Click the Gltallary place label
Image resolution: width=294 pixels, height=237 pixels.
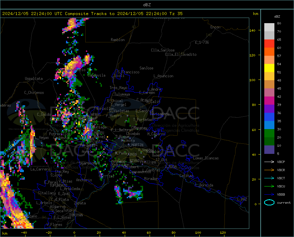point(47,193)
